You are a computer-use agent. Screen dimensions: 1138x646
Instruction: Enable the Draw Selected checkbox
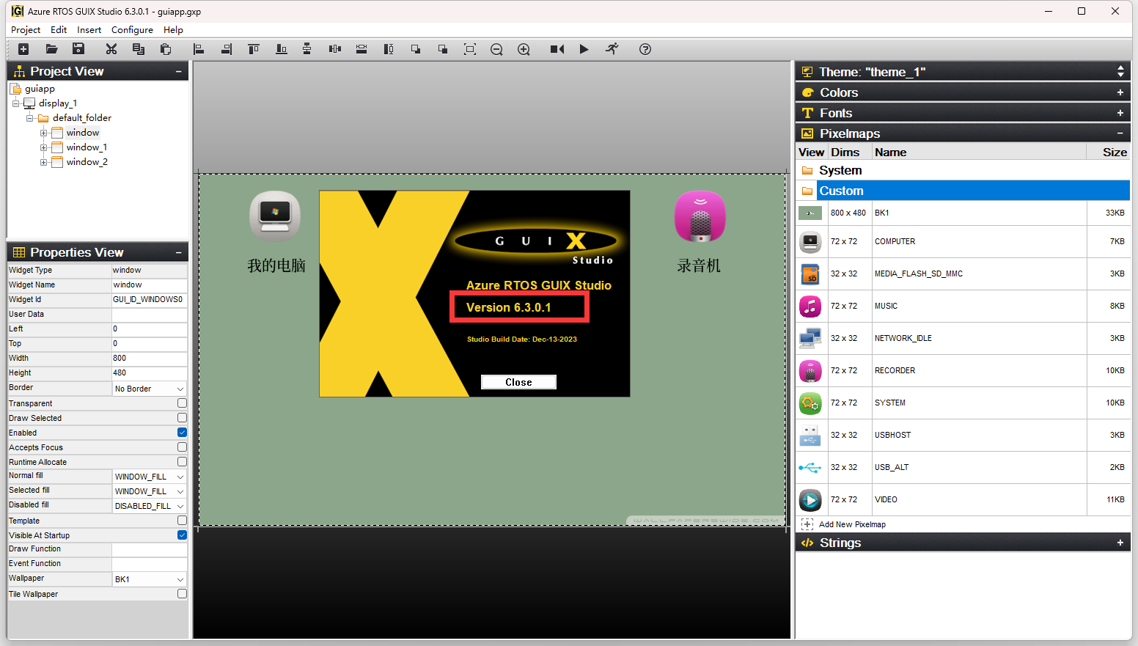(x=182, y=418)
